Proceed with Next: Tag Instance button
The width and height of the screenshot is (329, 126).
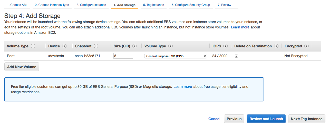click(x=307, y=119)
